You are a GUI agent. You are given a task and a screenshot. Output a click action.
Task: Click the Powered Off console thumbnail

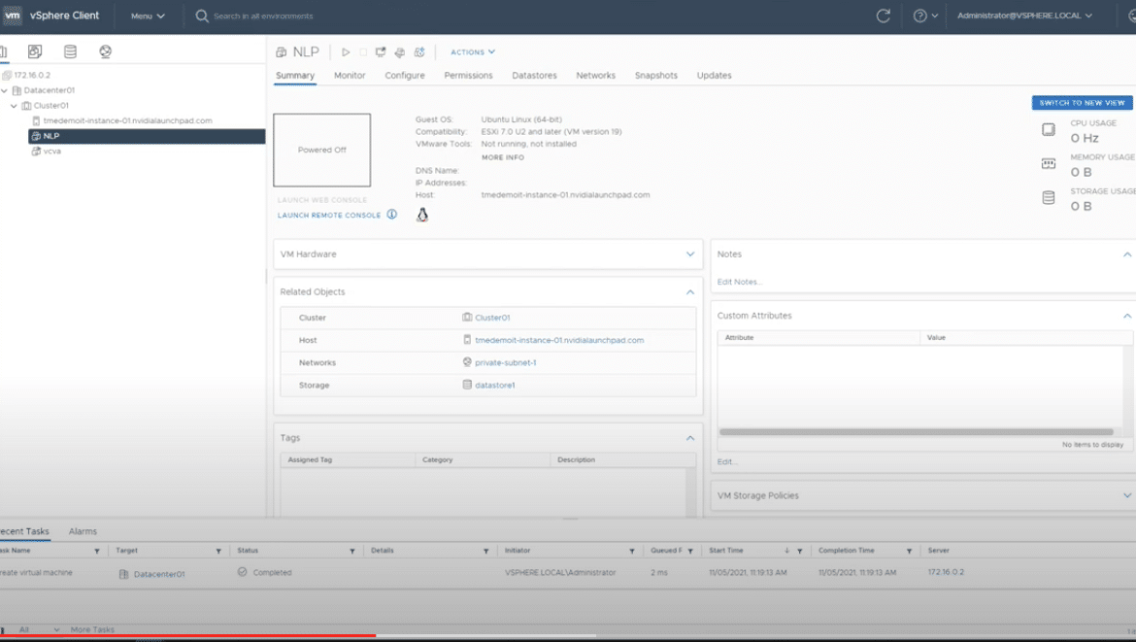(321, 150)
